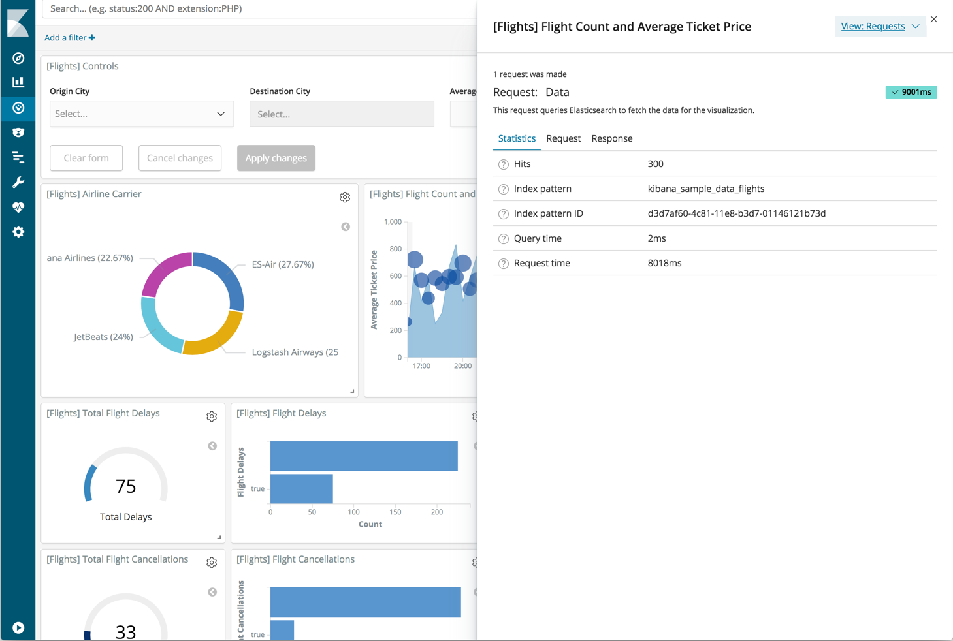The height and width of the screenshot is (641, 953).
Task: Open Management gear in the sidebar
Action: 18,232
